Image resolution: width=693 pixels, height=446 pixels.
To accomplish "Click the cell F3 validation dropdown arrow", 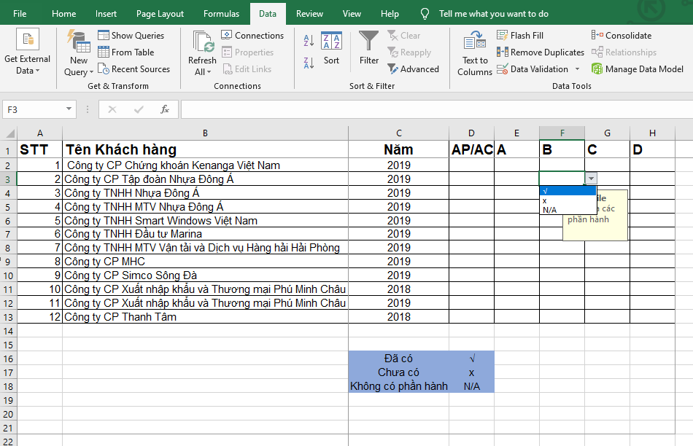I will [591, 179].
